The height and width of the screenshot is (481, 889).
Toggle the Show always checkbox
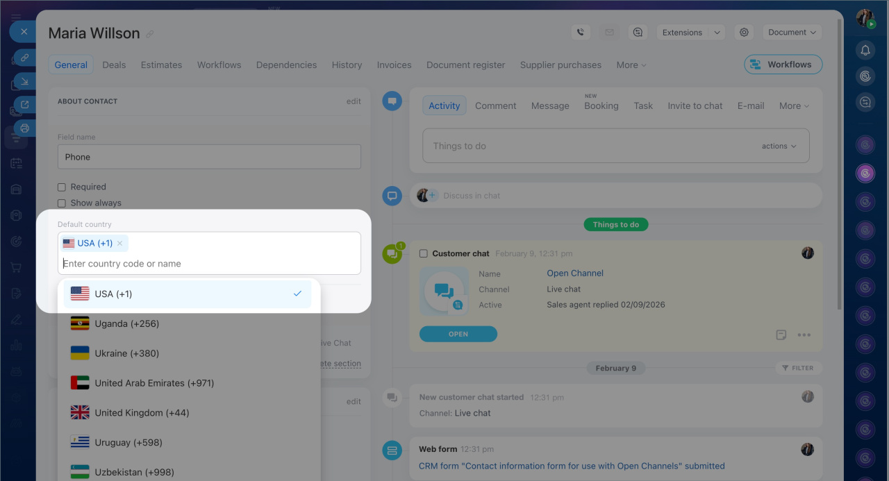(x=62, y=203)
